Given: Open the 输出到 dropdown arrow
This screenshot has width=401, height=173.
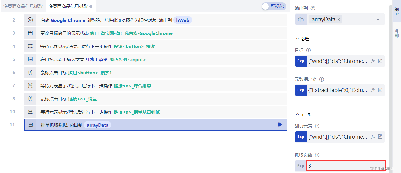Looking at the screenshot, I should (x=378, y=19).
